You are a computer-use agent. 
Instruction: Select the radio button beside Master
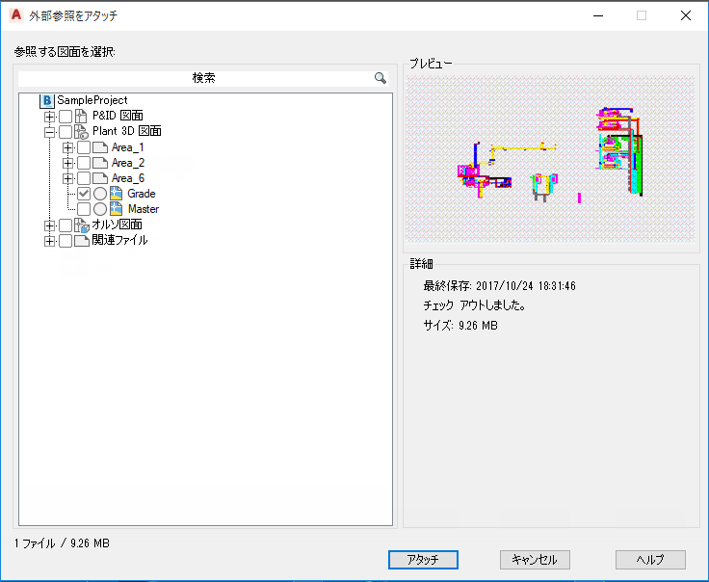pos(100,209)
